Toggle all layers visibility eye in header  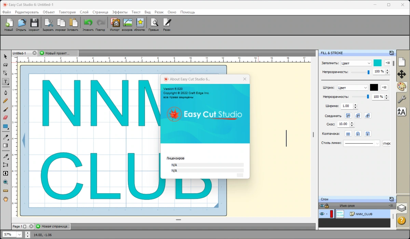coord(322,206)
